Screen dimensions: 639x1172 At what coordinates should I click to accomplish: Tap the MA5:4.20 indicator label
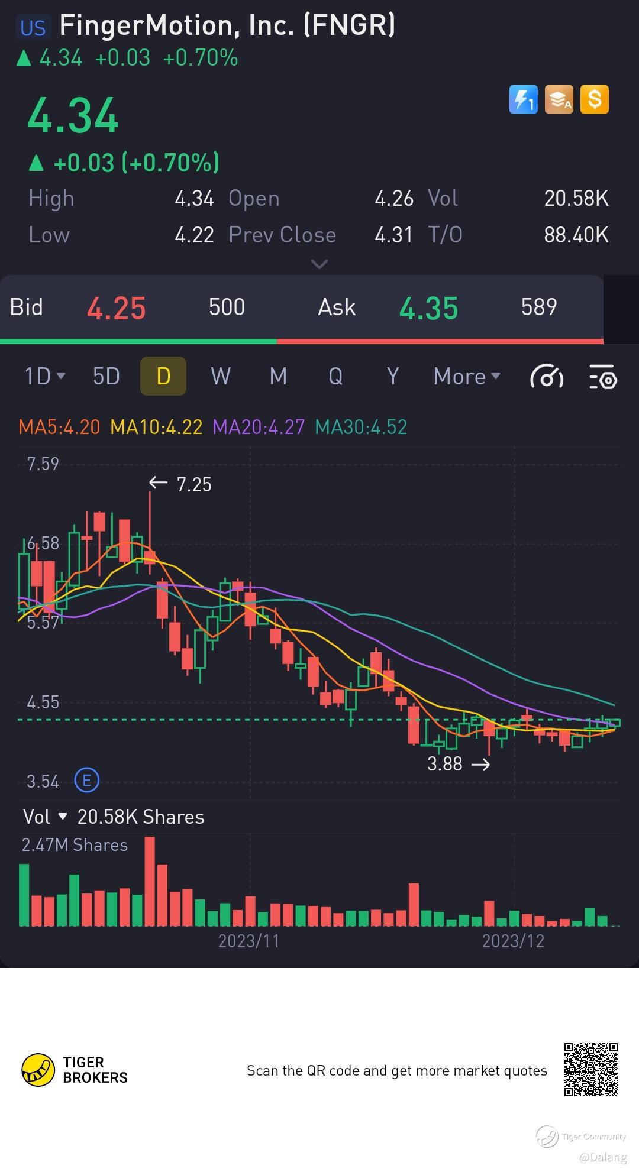[59, 427]
